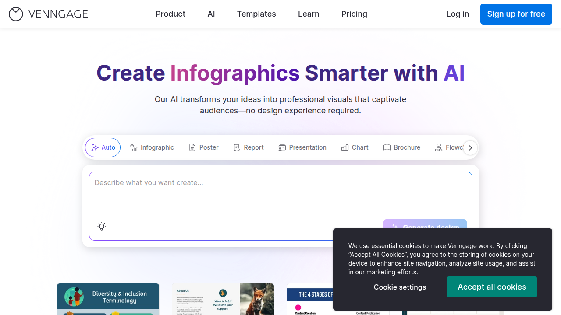
Task: Select the partially hidden Flowchart tab
Action: point(448,147)
